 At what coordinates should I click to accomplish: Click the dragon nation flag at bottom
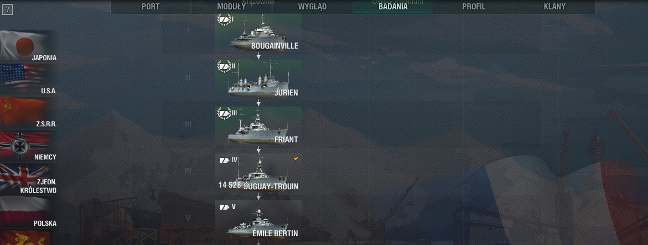pos(25,238)
